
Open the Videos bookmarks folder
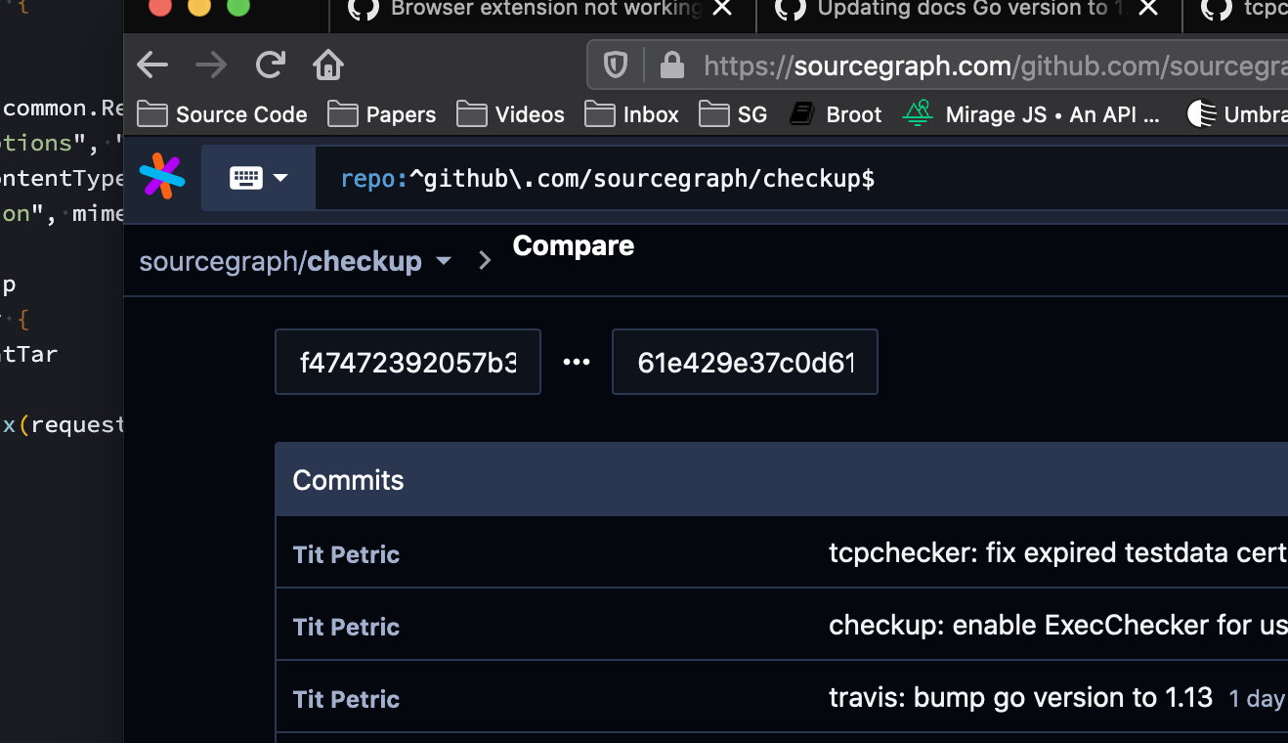[510, 114]
